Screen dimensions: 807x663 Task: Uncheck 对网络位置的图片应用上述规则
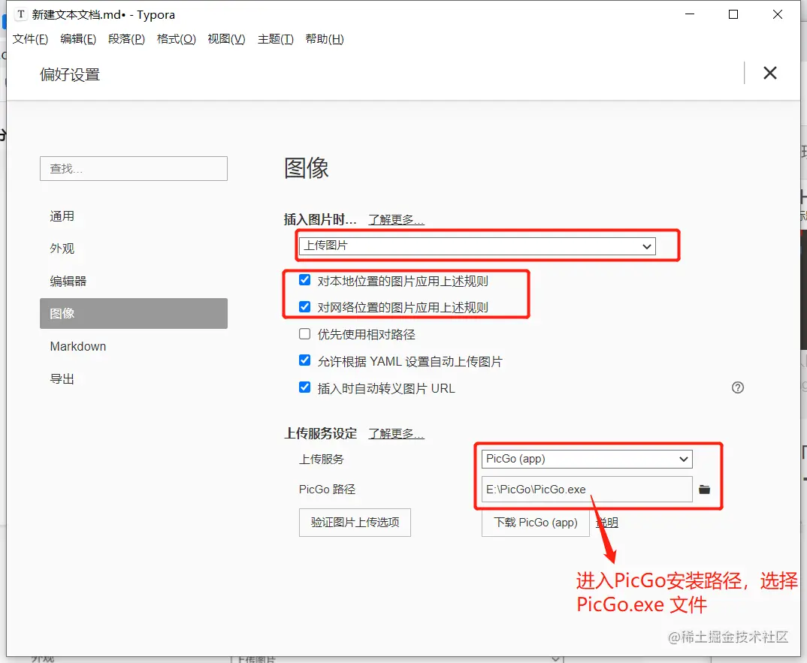304,306
